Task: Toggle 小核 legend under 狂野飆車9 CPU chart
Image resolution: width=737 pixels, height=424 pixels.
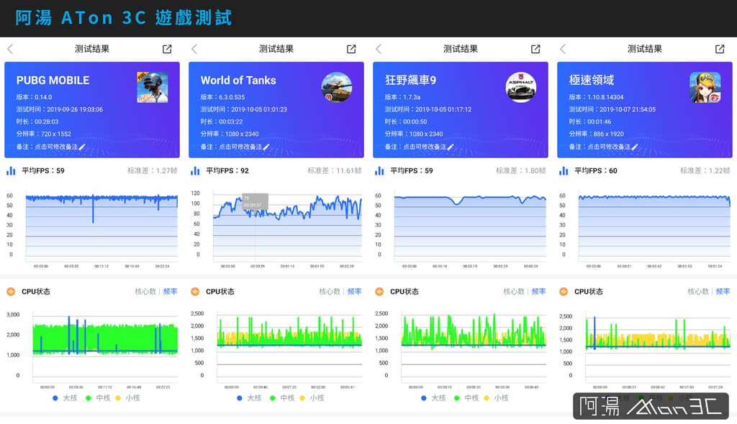Action: (497, 398)
